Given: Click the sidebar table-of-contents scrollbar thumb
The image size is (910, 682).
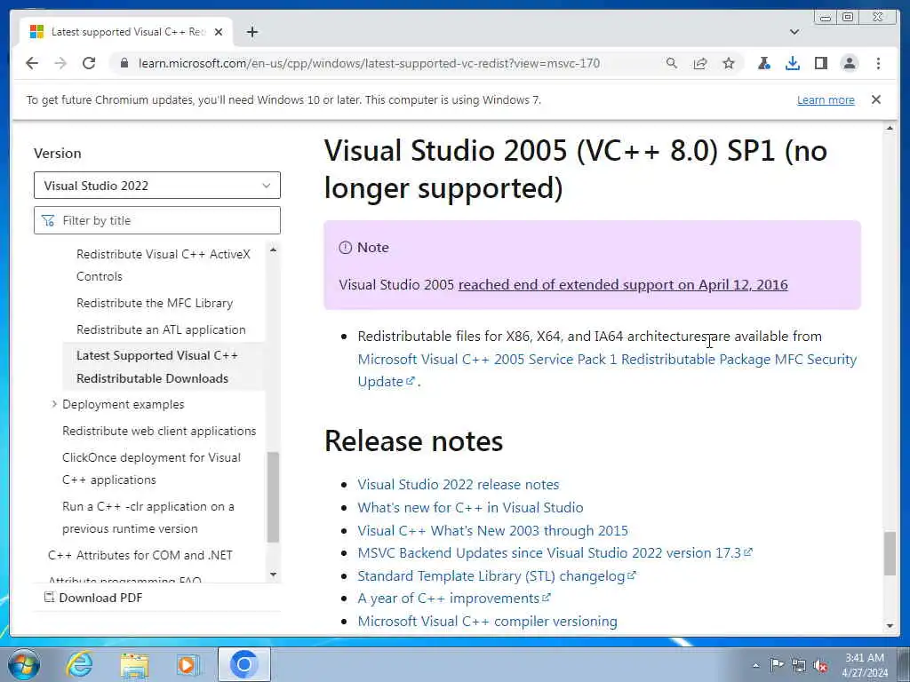Looking at the screenshot, I should point(274,497).
